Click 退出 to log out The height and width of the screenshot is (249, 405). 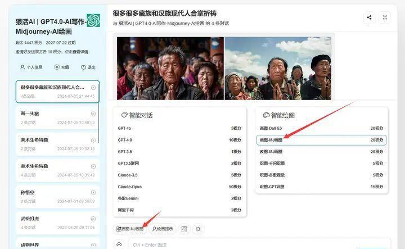click(x=88, y=67)
